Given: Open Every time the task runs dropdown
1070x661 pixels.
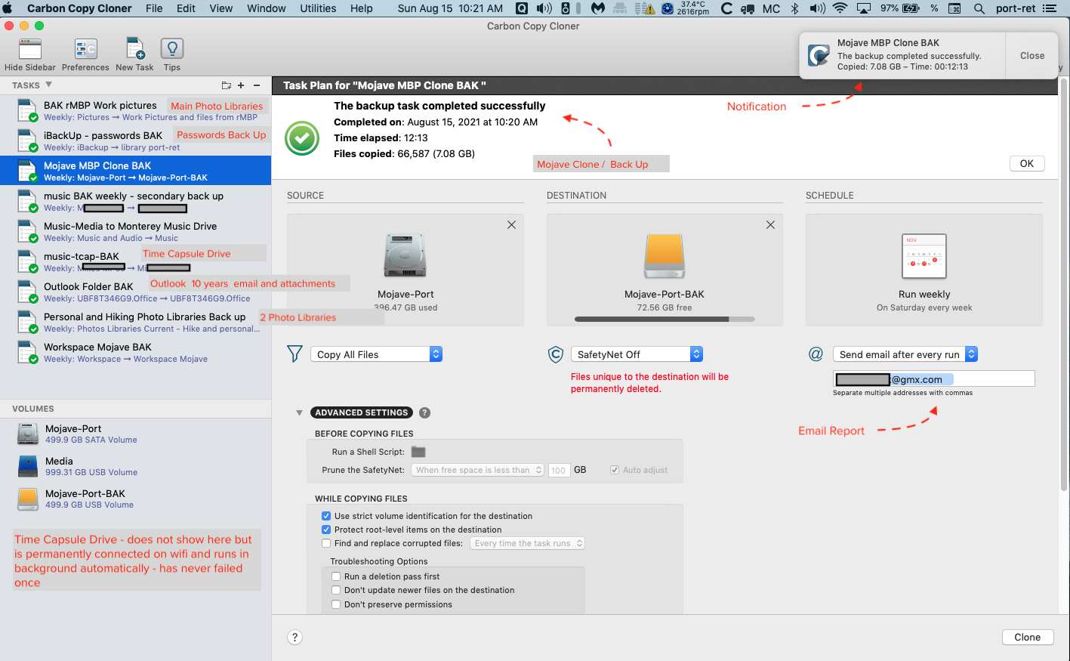Looking at the screenshot, I should click(x=528, y=543).
